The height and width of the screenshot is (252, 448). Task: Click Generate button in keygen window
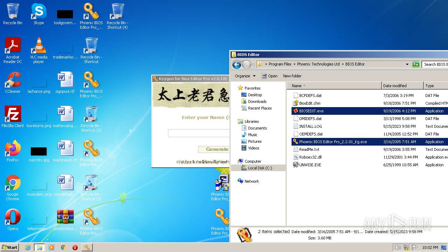tap(213, 149)
